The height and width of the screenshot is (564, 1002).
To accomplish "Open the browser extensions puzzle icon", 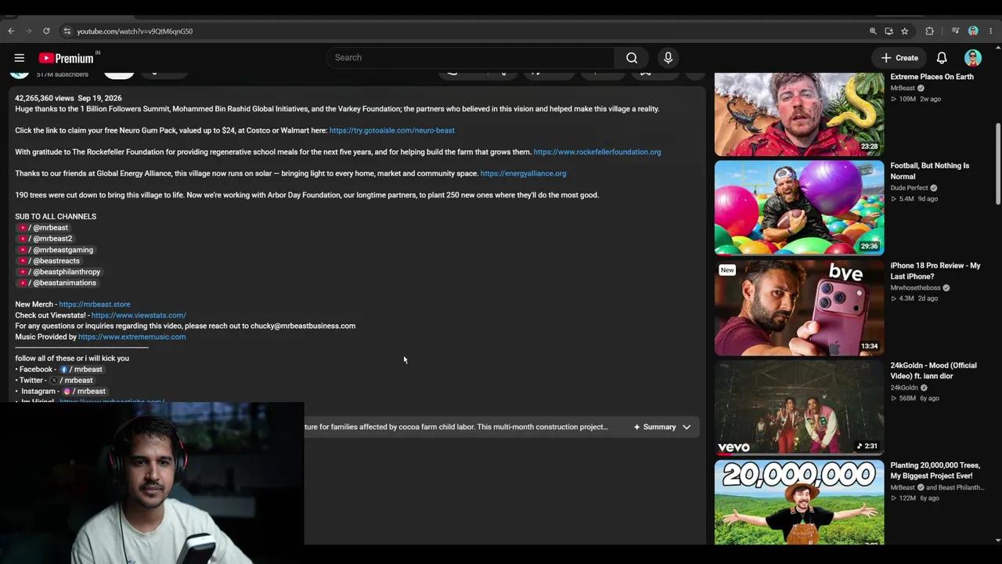I will [929, 31].
